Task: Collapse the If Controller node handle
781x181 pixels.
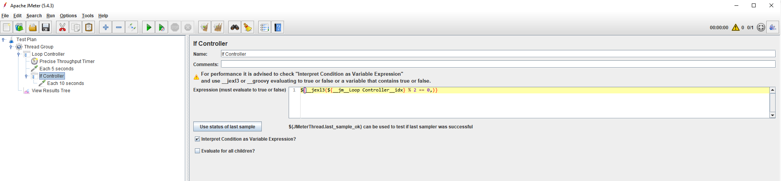Action: (x=27, y=76)
